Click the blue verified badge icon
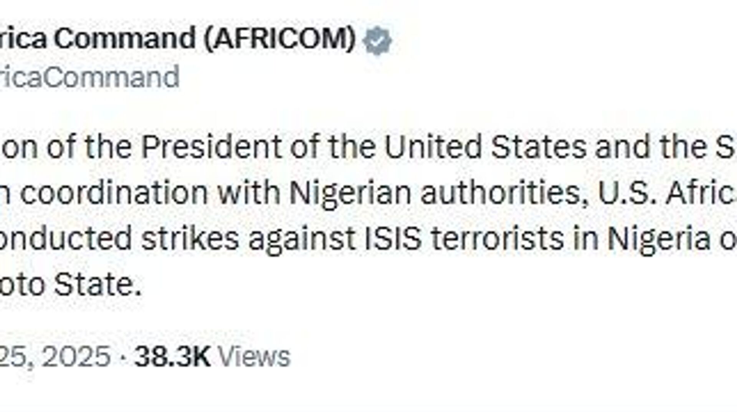Screen dimensions: 737x412 click(x=377, y=40)
